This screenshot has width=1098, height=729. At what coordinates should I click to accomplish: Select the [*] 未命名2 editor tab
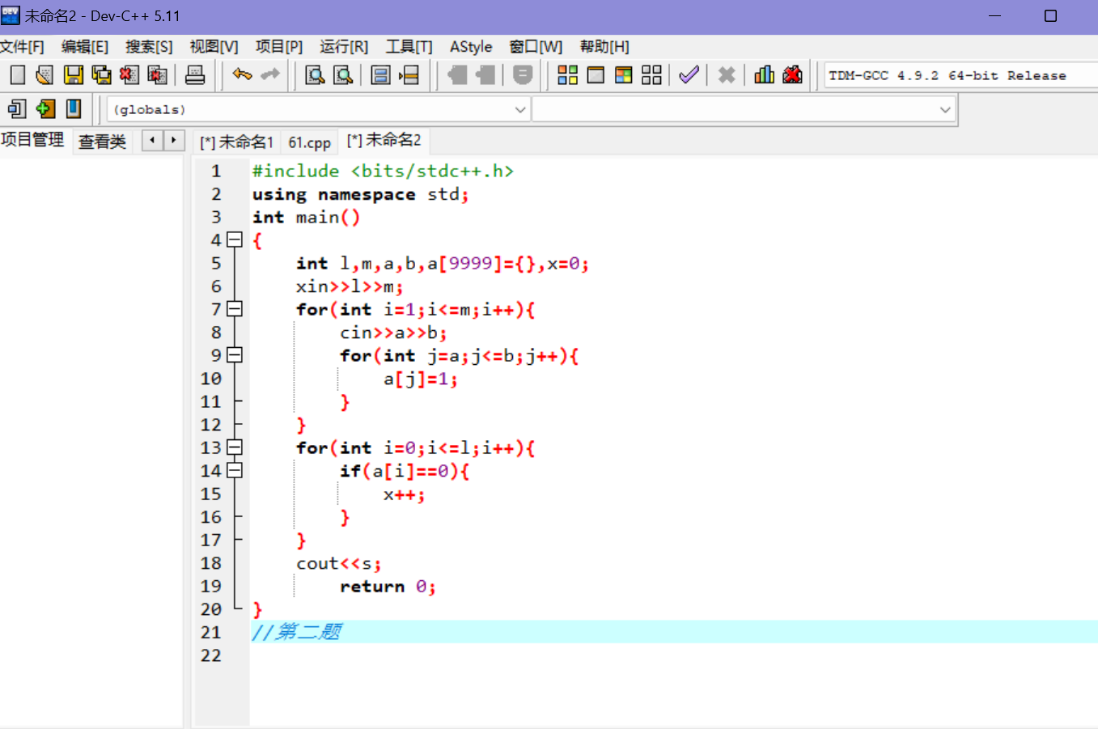coord(384,141)
